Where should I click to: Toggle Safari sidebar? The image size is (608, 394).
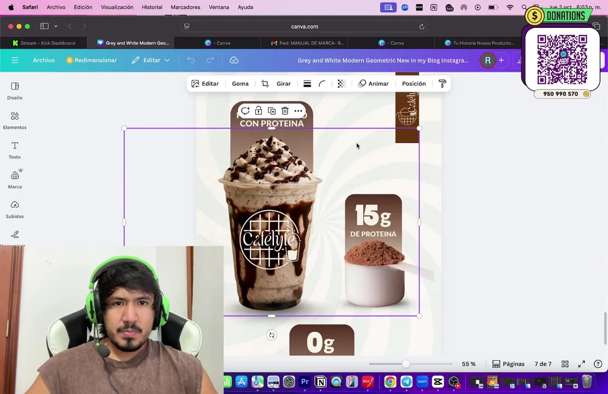click(44, 26)
